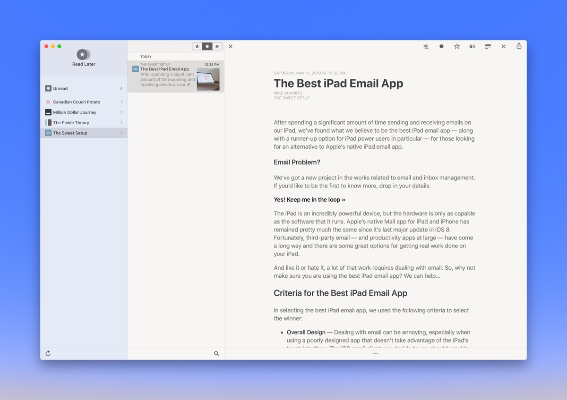Click the 'Email Problem?' subheading
Image resolution: width=567 pixels, height=400 pixels.
297,162
